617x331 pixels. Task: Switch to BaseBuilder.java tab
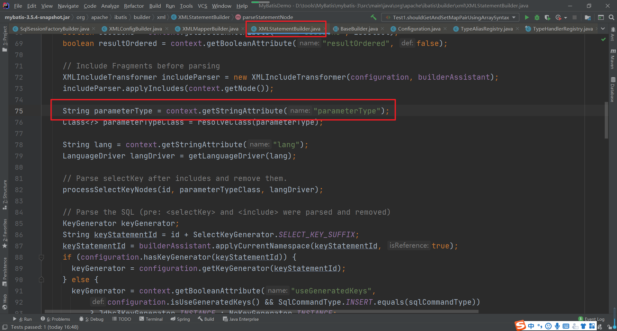(359, 29)
